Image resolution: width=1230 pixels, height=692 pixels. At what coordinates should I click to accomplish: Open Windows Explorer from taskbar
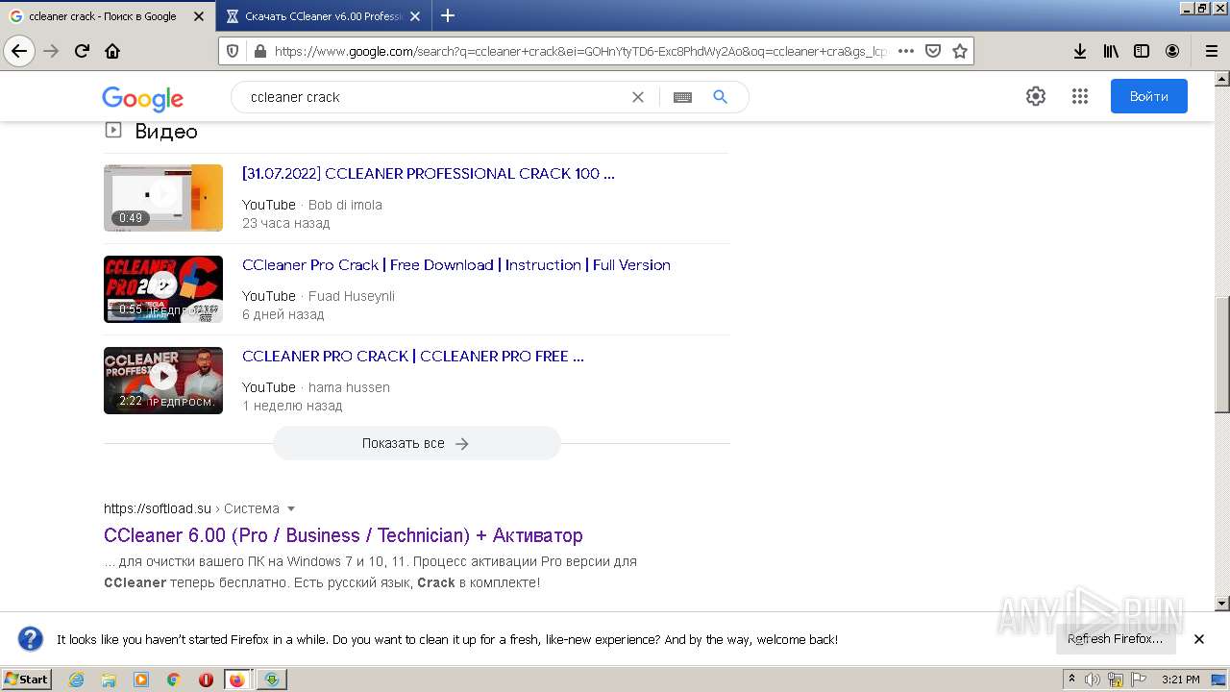[109, 680]
